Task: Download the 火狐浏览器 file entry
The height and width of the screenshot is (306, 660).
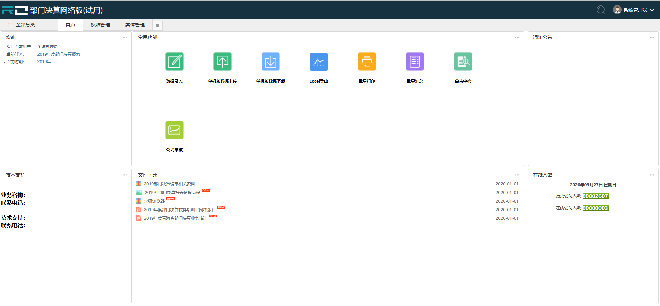Action: [154, 201]
